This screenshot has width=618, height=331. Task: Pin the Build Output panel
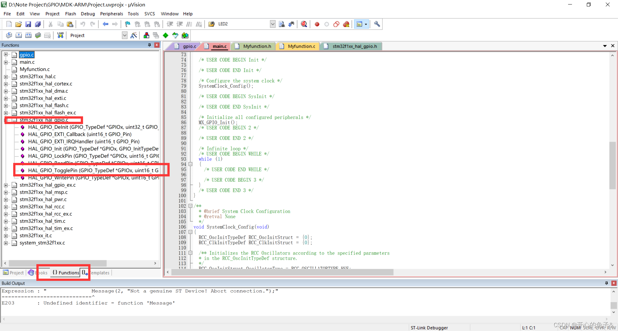coord(606,283)
